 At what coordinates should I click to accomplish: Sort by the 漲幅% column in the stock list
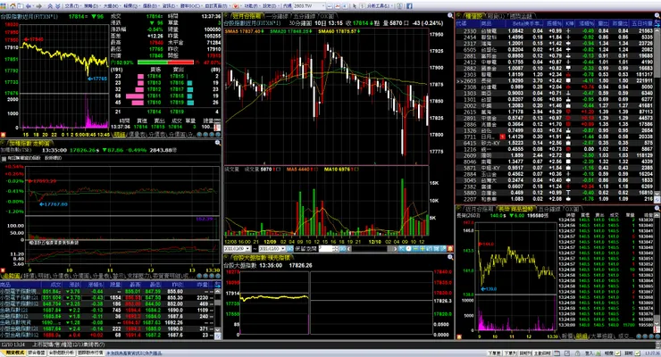(586, 23)
